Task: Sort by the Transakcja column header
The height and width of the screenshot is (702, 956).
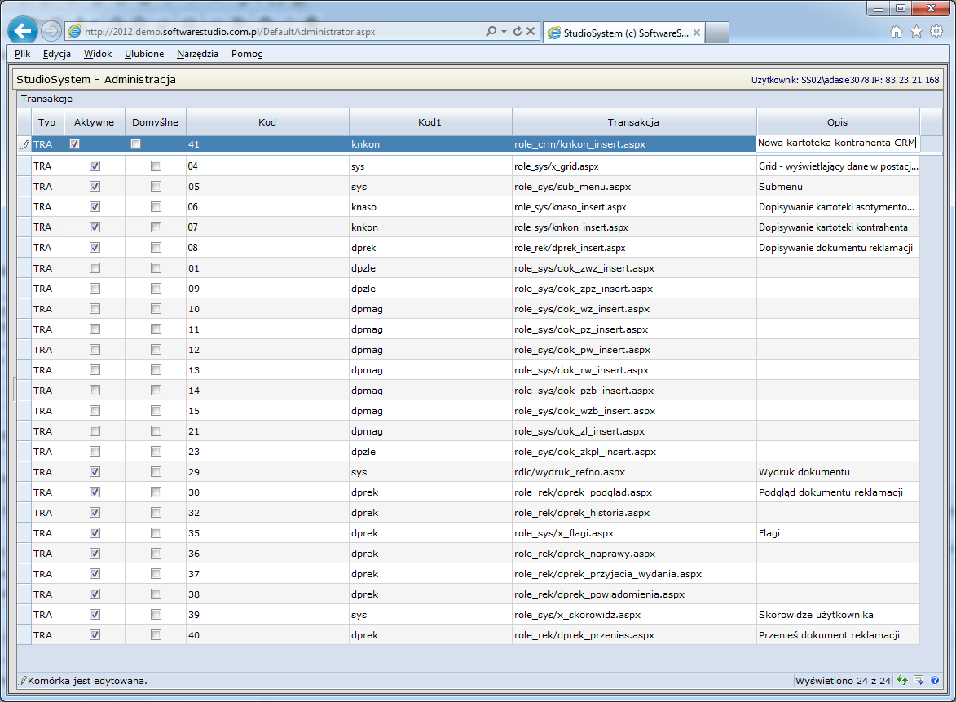Action: (633, 122)
